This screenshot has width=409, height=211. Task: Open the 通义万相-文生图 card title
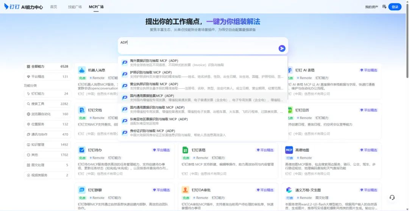pos(308,190)
